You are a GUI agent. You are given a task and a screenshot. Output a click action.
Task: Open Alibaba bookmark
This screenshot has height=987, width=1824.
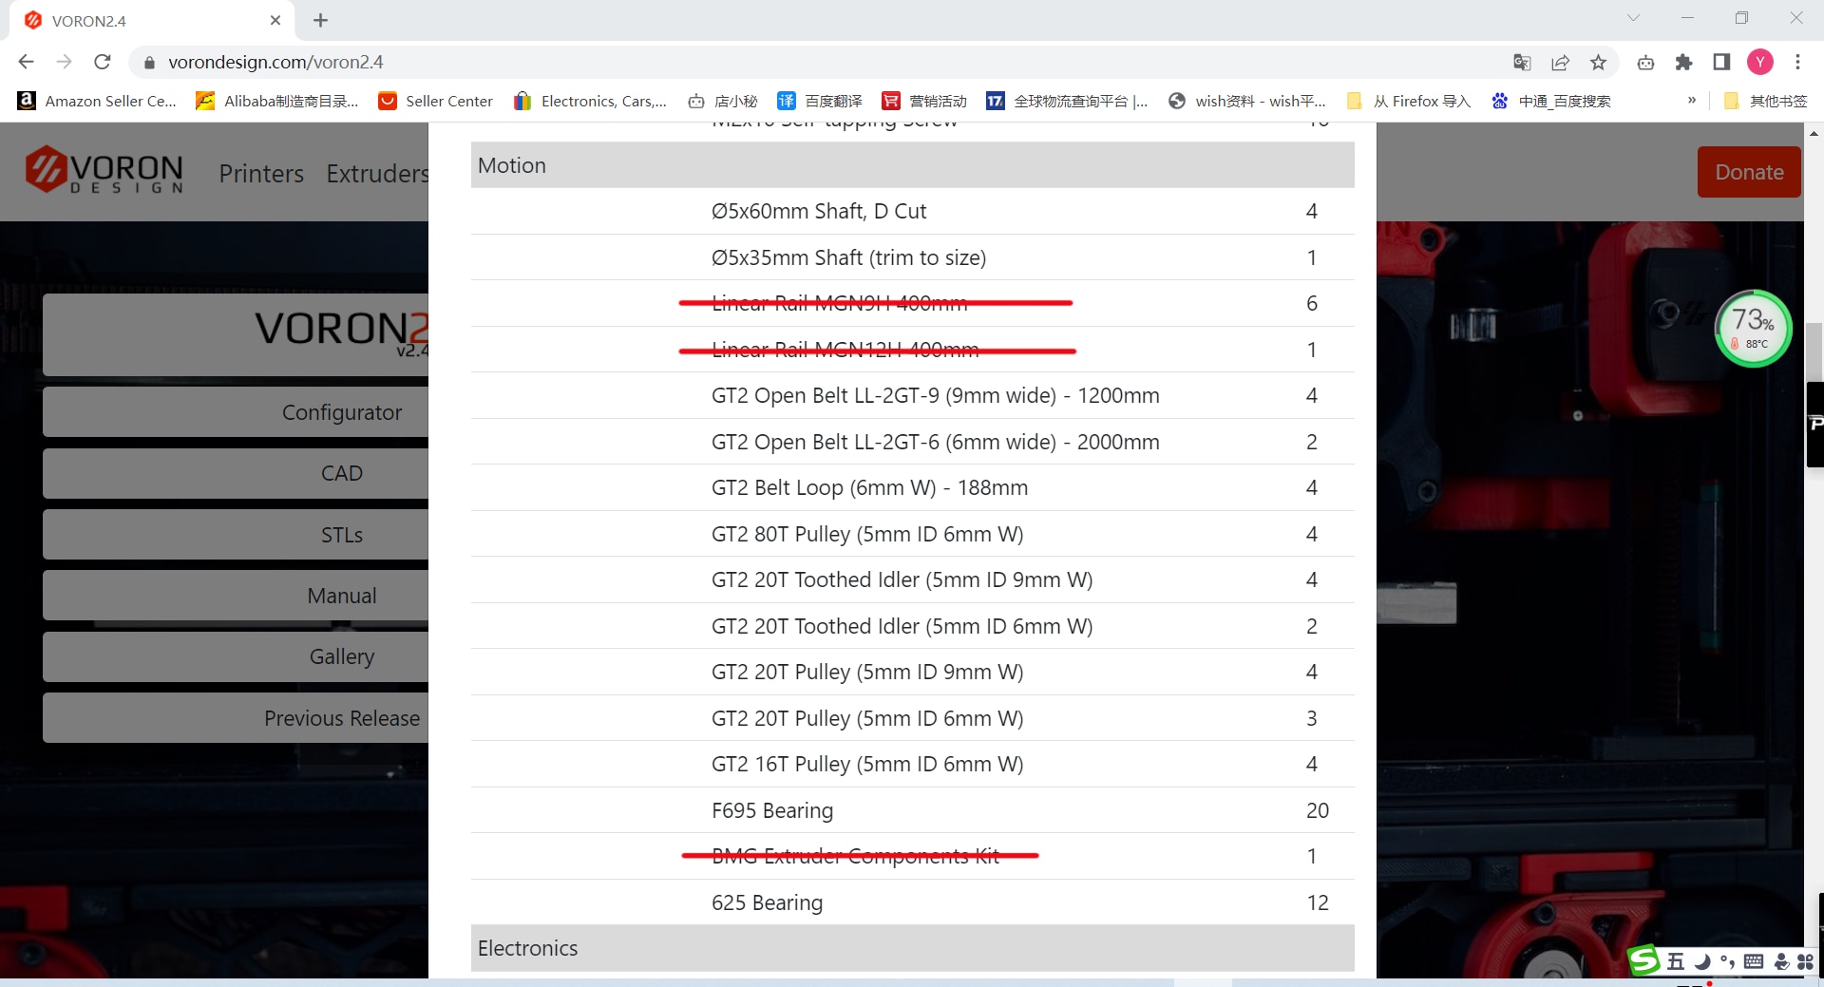276,101
